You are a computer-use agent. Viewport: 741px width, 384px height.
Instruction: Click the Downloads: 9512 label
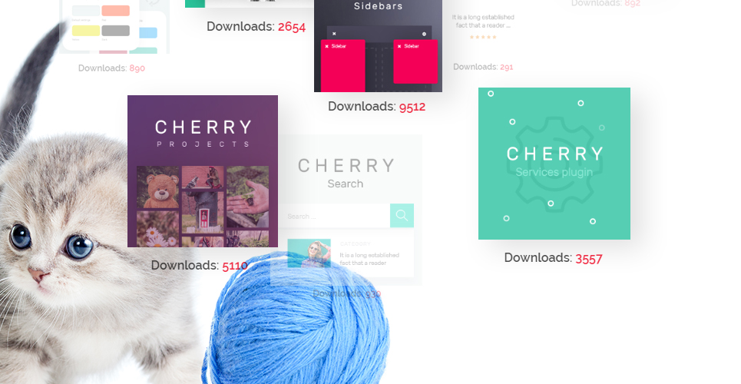coord(377,107)
